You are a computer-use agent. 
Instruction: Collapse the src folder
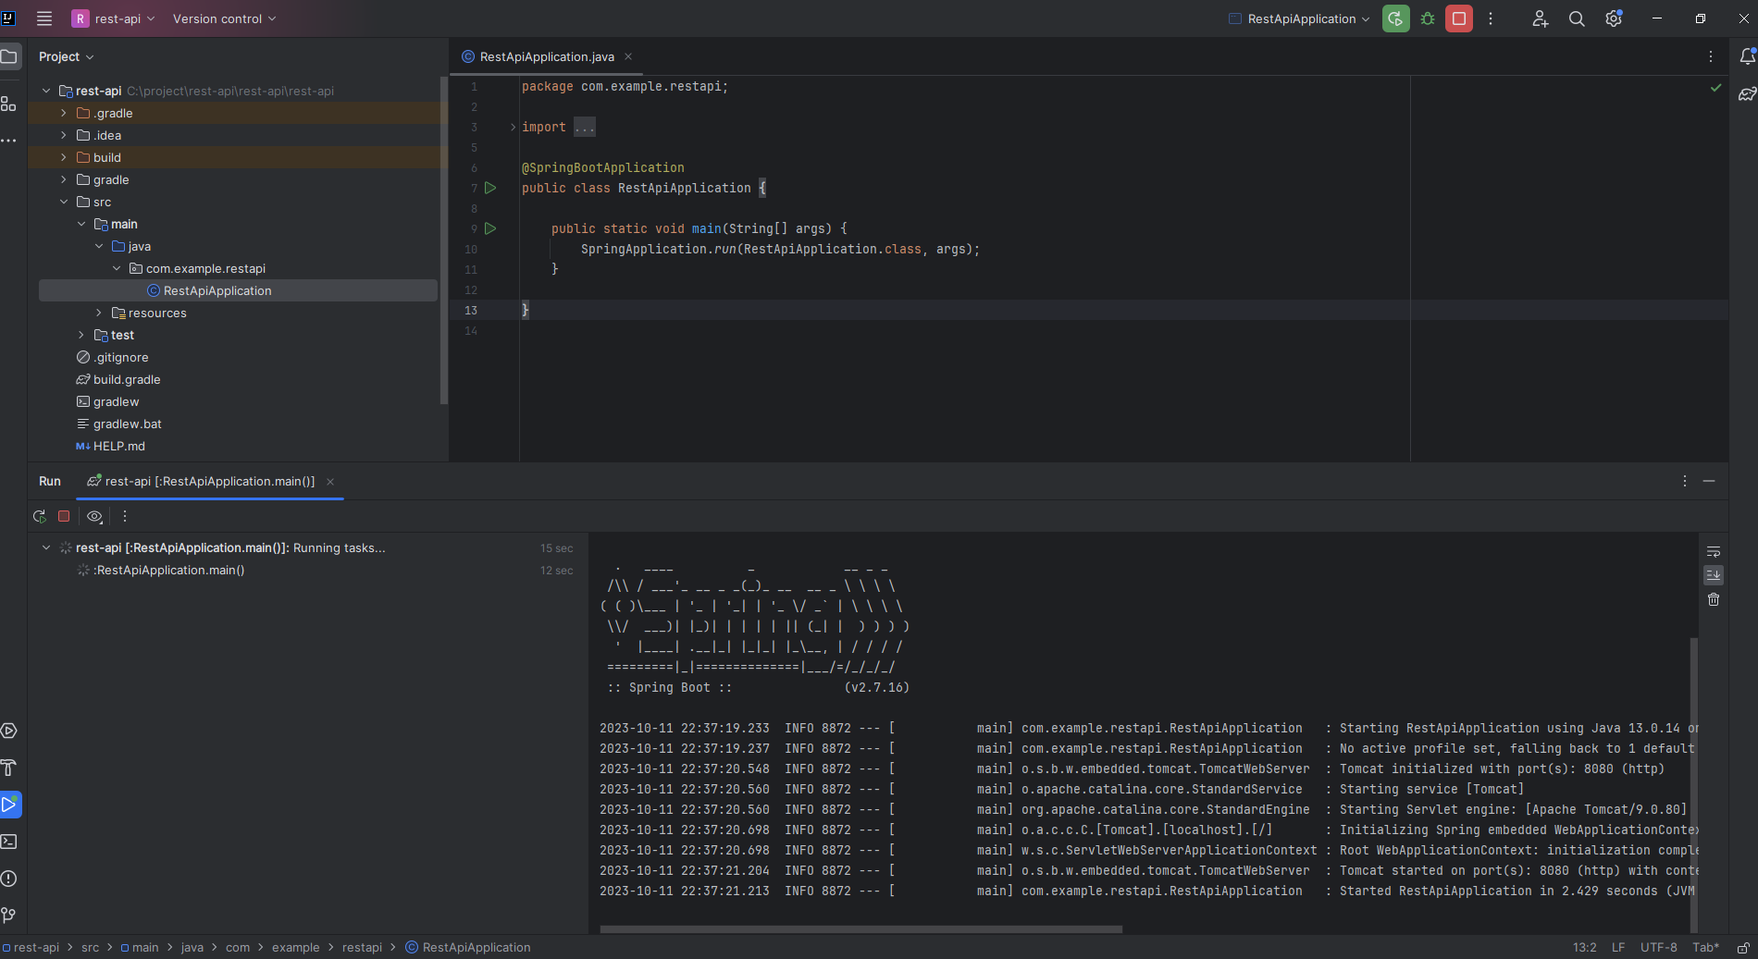(x=63, y=202)
